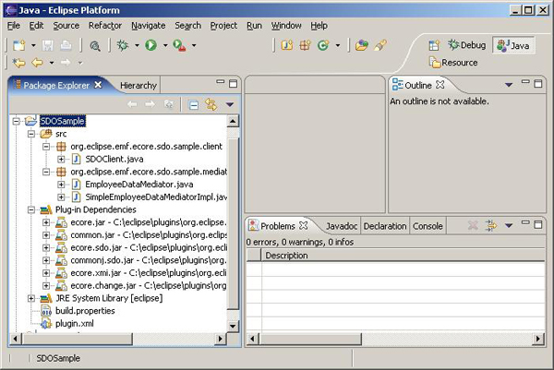Click the Search toolbar icon
The width and height of the screenshot is (554, 370).
[x=95, y=45]
